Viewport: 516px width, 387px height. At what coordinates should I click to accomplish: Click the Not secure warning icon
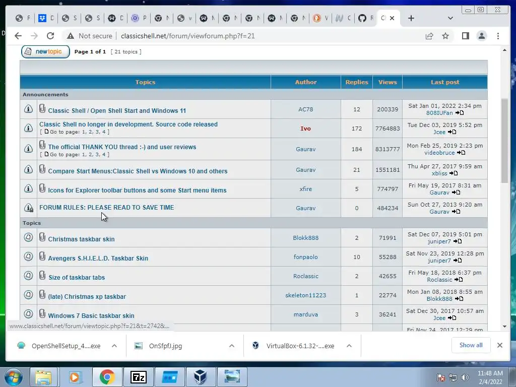click(x=70, y=36)
